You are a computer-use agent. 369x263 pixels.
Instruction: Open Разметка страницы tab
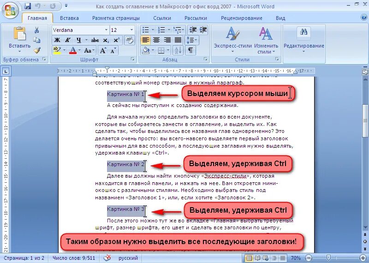tap(116, 18)
